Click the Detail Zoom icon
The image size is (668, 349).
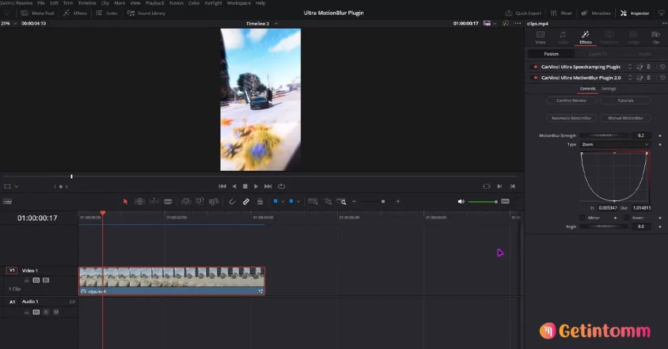pos(328,201)
